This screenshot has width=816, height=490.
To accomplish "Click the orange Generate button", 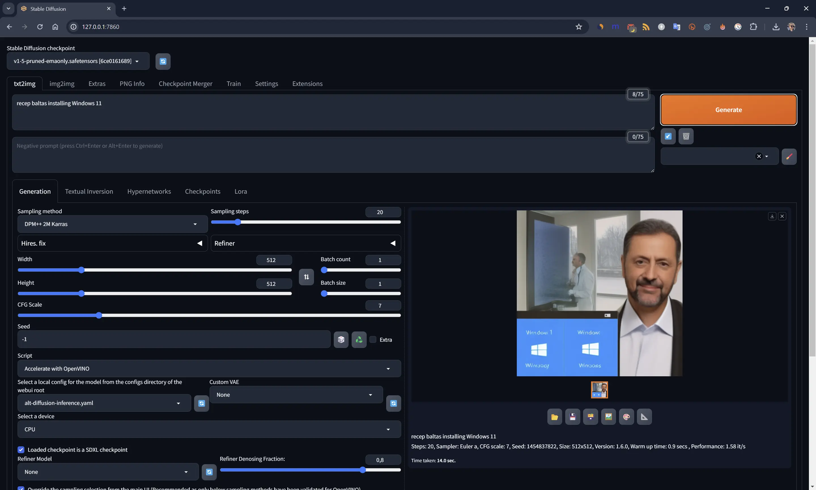I will click(729, 110).
